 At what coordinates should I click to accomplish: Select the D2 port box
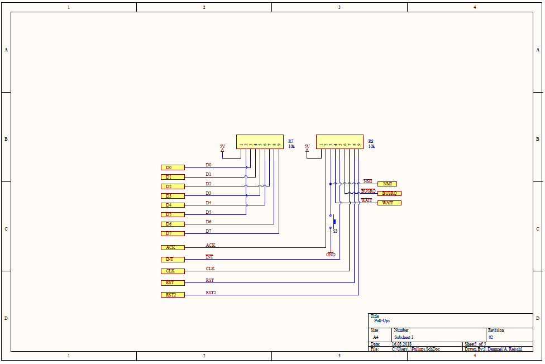173,186
